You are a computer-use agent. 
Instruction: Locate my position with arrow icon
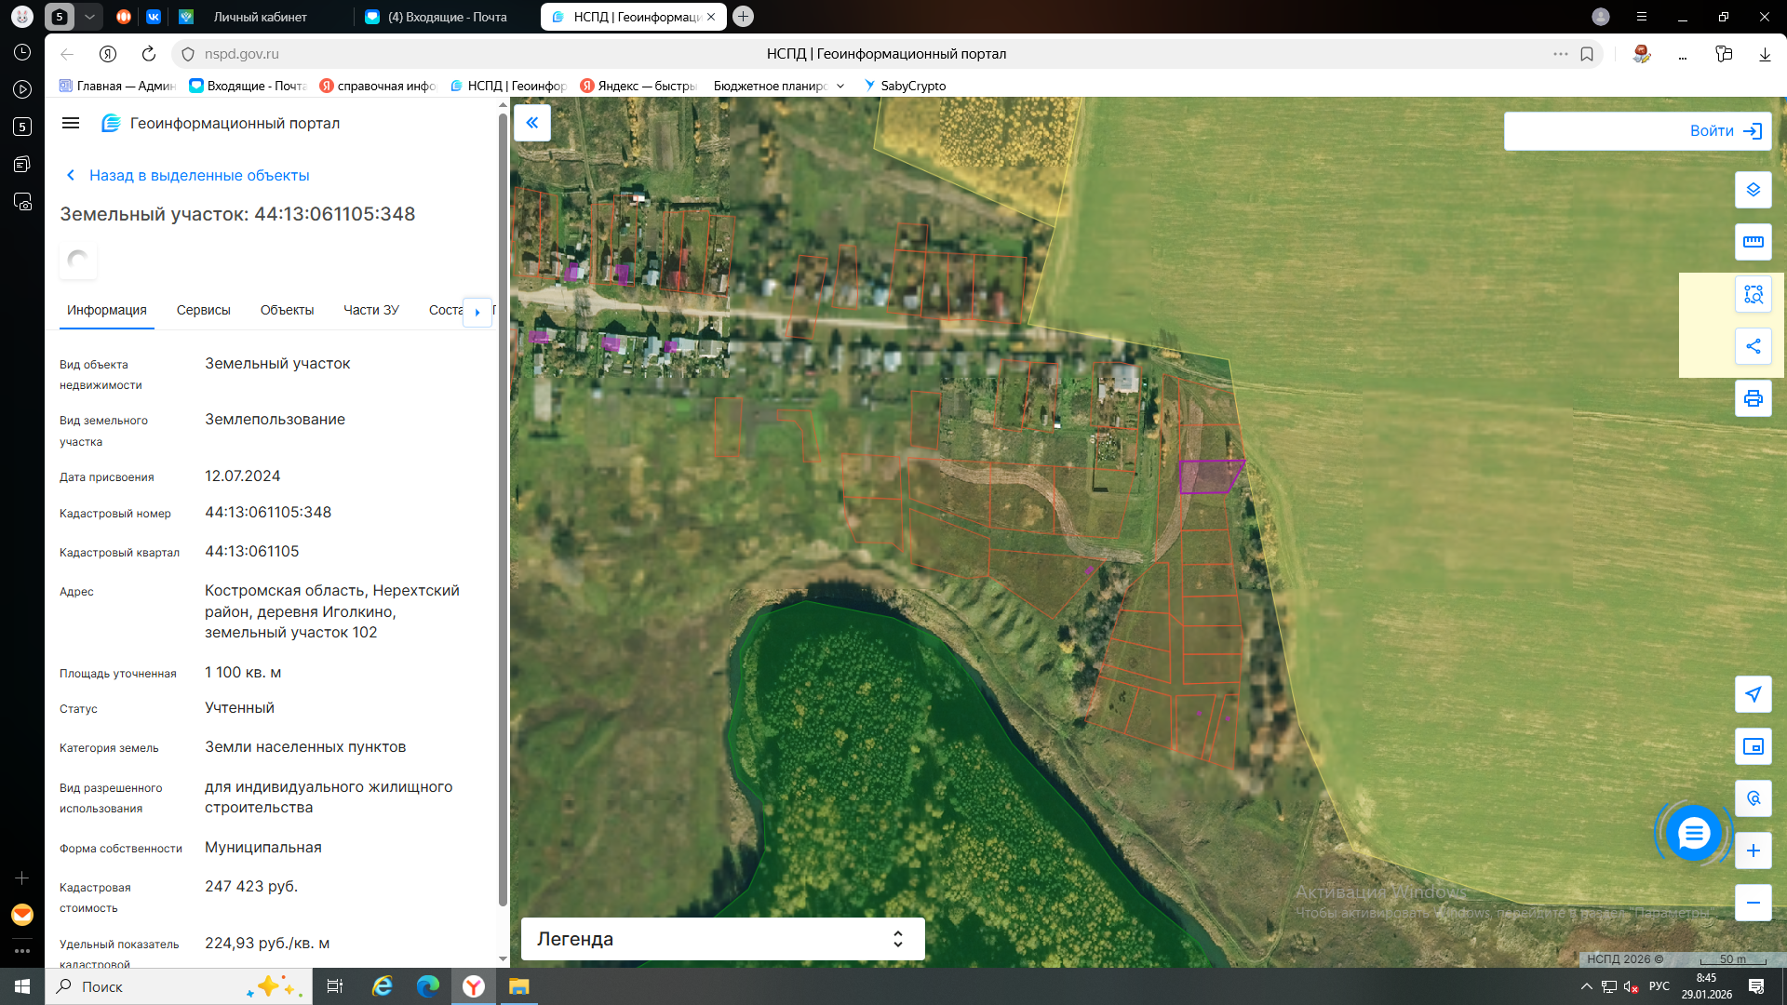(1753, 694)
